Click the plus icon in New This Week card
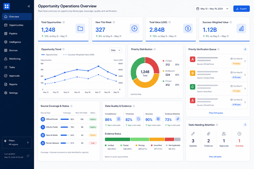 (134, 29)
